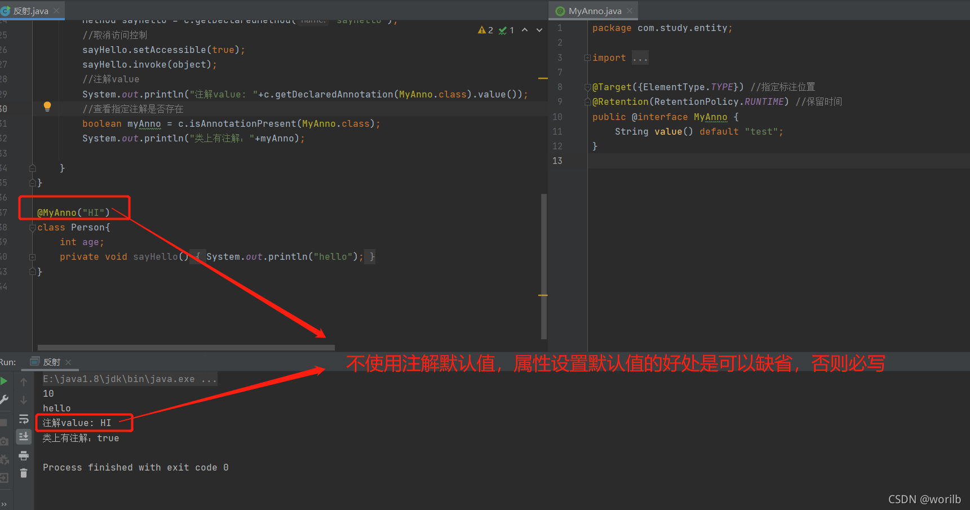Click the green typo checkmark indicator
This screenshot has width=970, height=510.
point(506,30)
